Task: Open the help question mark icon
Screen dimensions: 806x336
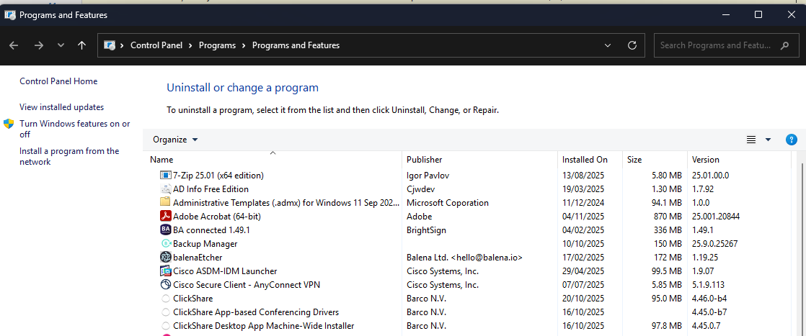Action: [791, 140]
